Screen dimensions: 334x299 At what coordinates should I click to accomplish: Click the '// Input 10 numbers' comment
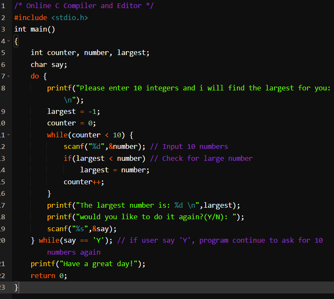pos(189,147)
